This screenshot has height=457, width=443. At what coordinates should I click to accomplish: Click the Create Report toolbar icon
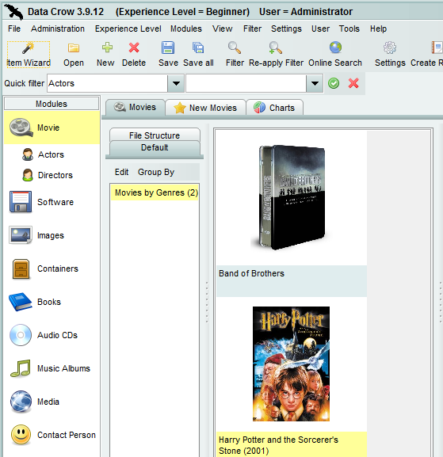click(437, 48)
